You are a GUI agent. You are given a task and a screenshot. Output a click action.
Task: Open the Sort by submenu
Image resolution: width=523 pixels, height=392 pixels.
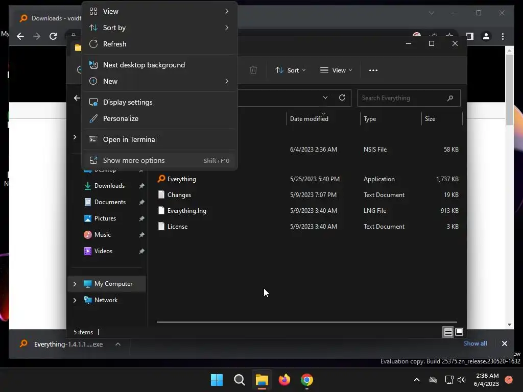(159, 28)
